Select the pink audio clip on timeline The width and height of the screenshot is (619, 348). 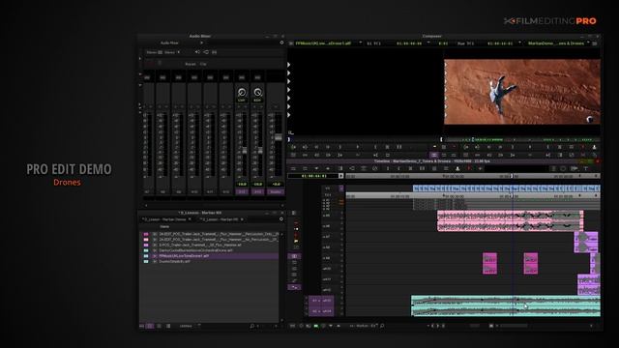coord(510,221)
